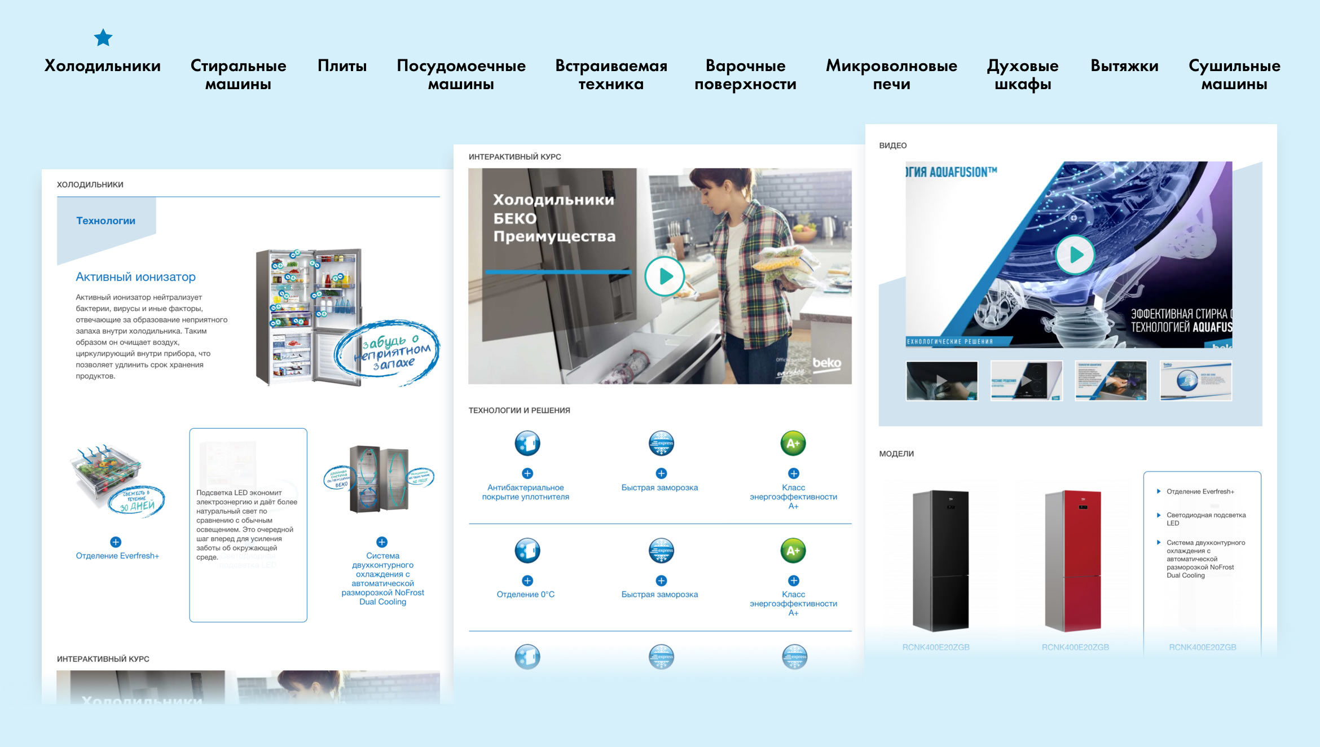The image size is (1320, 747).
Task: Play the AquaFusion video
Action: coord(1075,255)
